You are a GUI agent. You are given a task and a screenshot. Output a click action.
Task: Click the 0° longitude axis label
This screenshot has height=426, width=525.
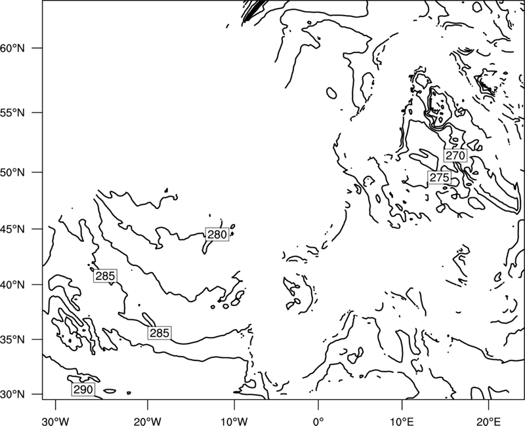click(x=318, y=421)
